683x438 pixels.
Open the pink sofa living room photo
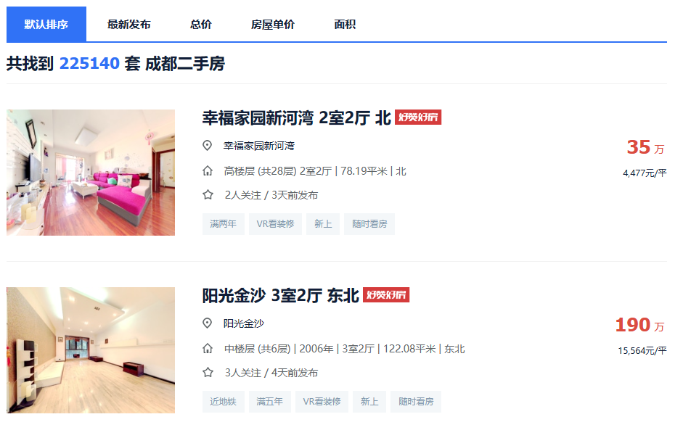pyautogui.click(x=91, y=173)
